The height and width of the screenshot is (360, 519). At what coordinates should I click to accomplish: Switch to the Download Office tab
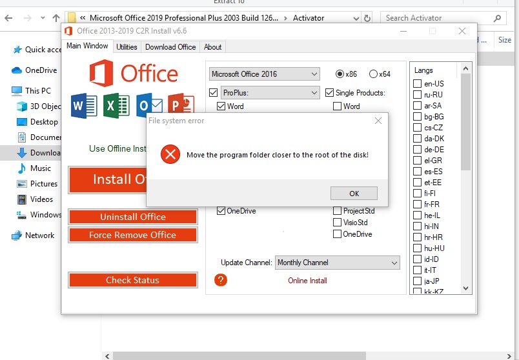point(170,47)
